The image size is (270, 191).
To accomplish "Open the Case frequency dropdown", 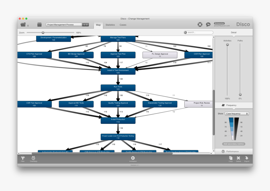I will tap(236, 114).
